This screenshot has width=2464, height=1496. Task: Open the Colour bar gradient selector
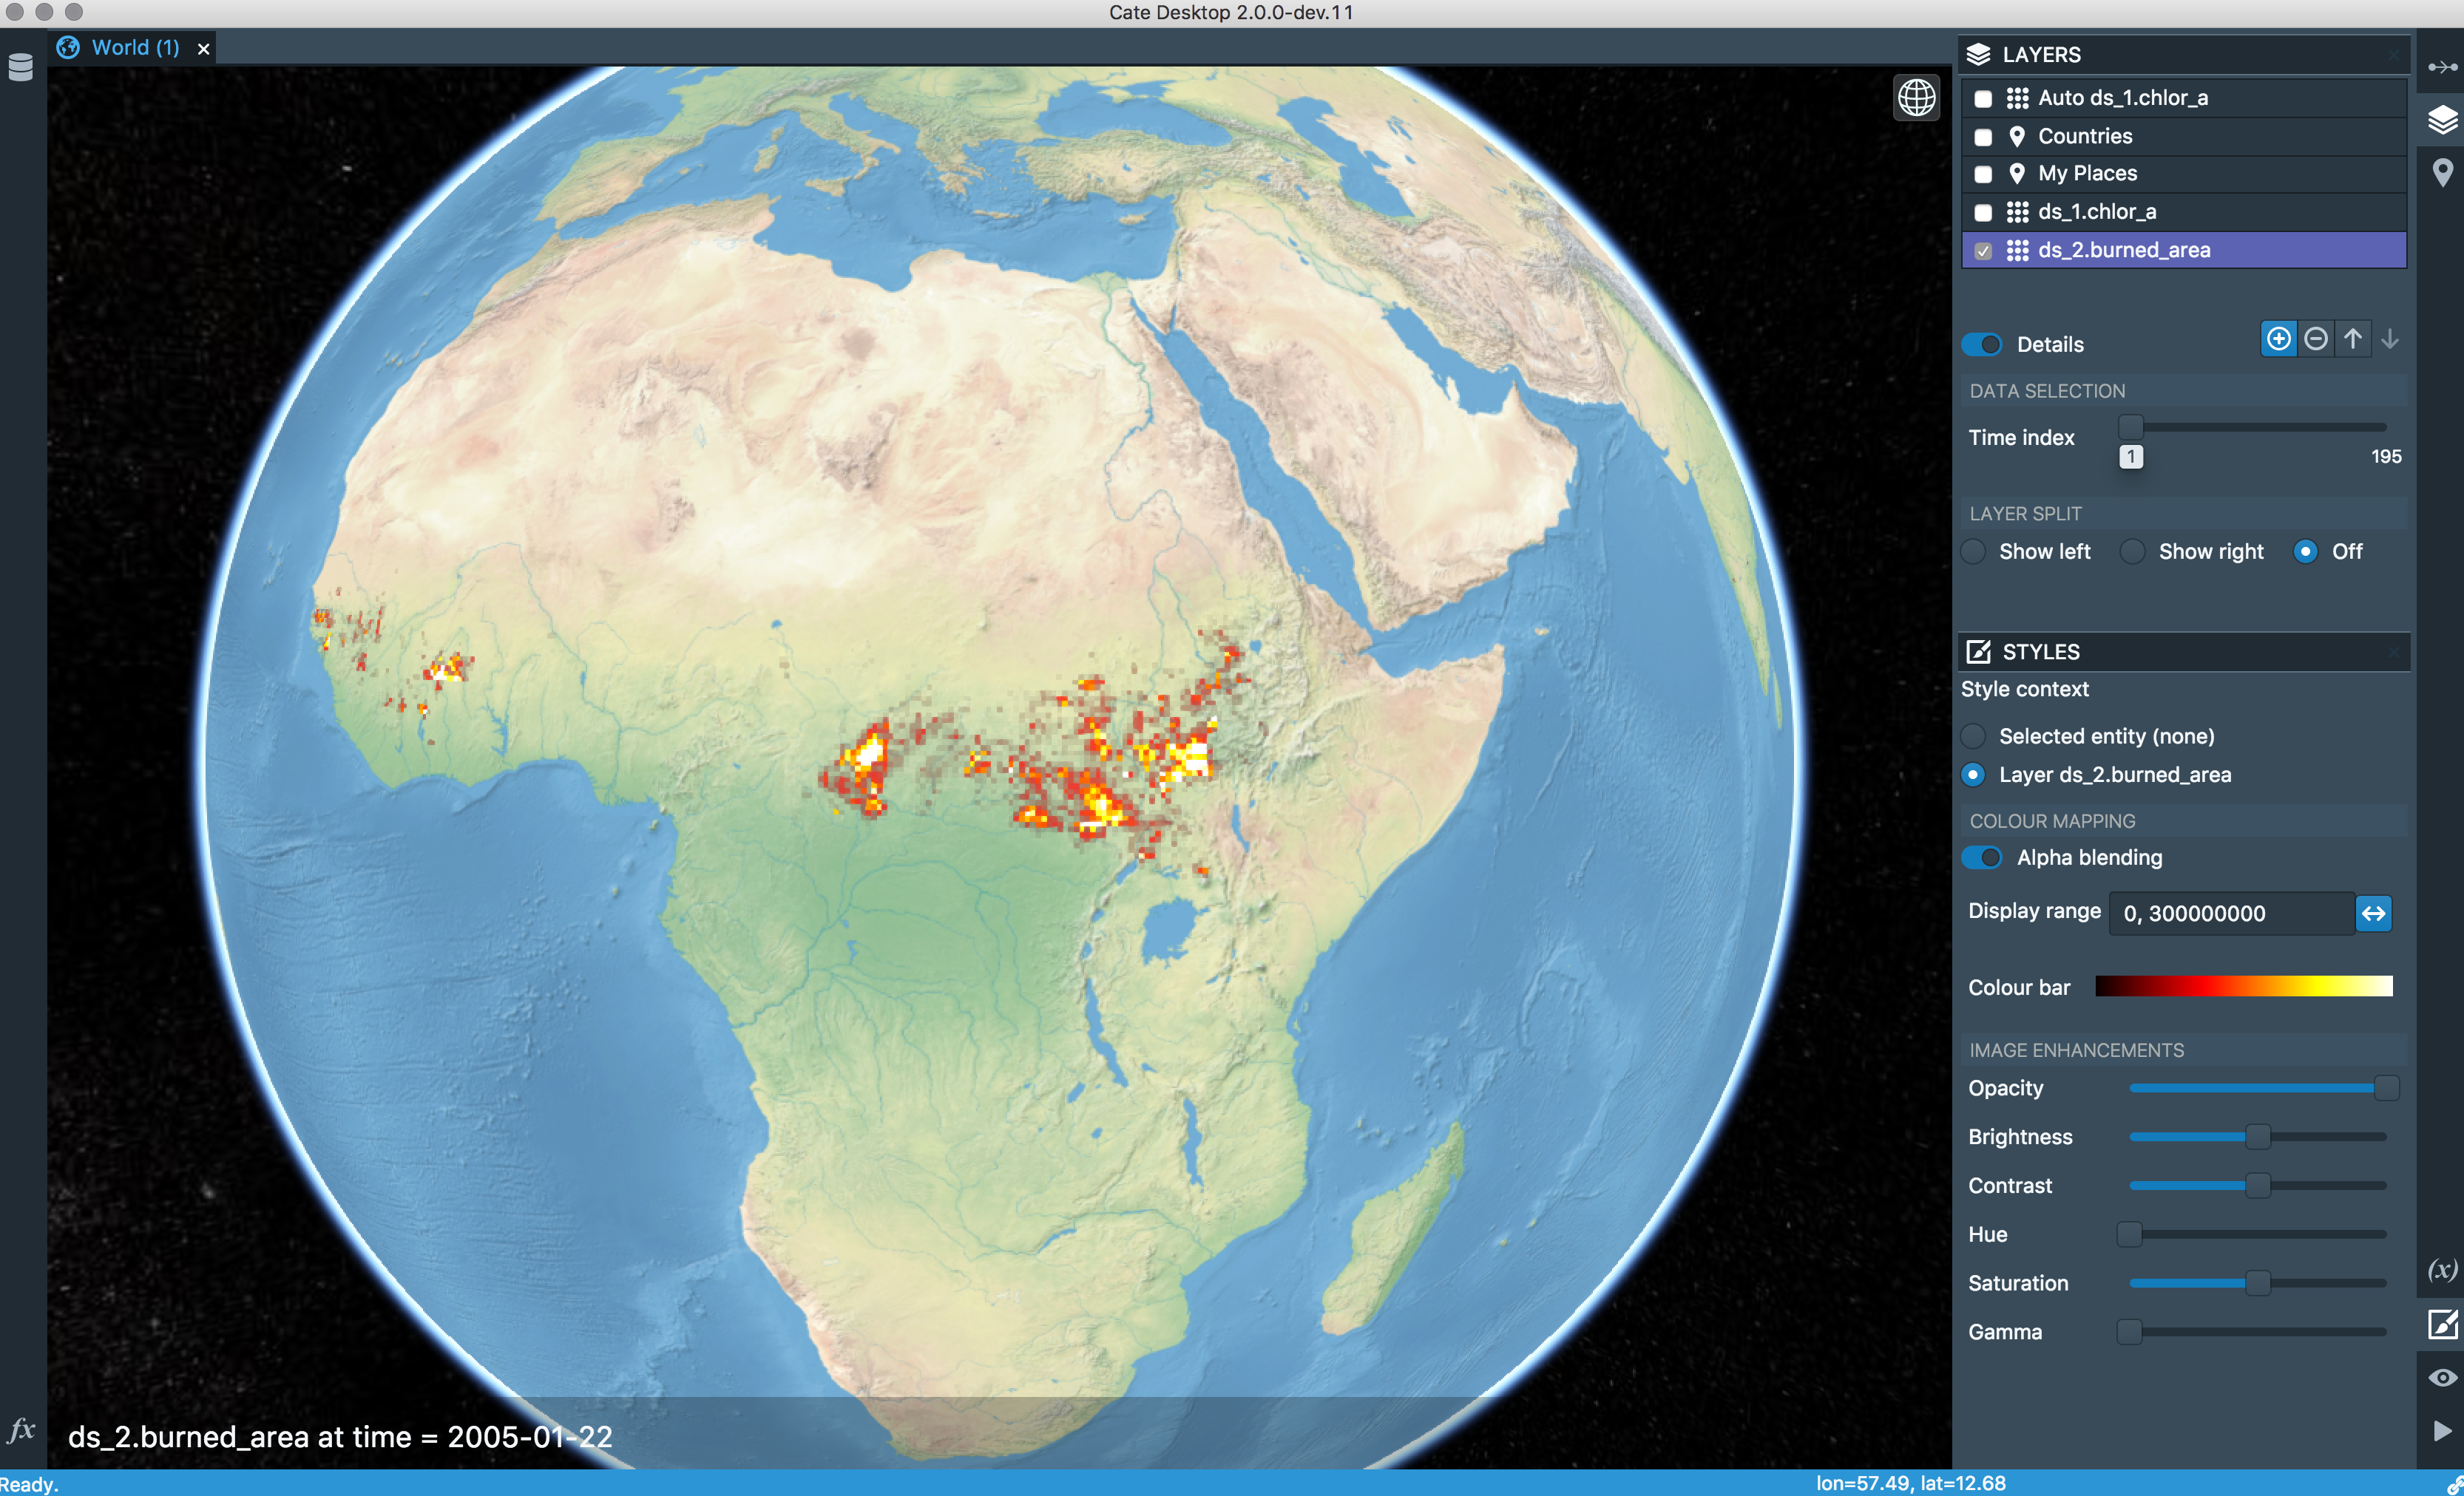point(2243,987)
